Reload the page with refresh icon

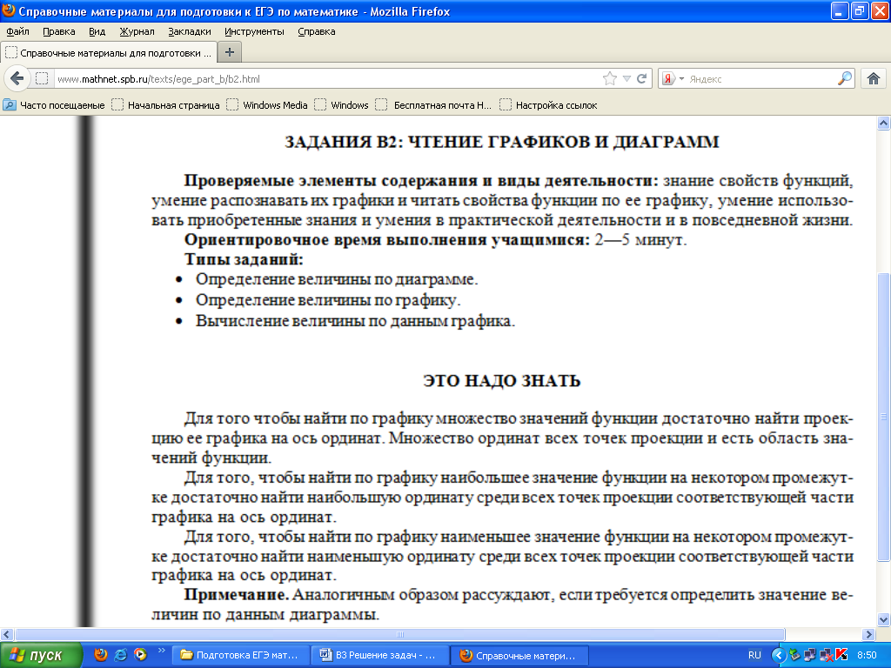[642, 78]
